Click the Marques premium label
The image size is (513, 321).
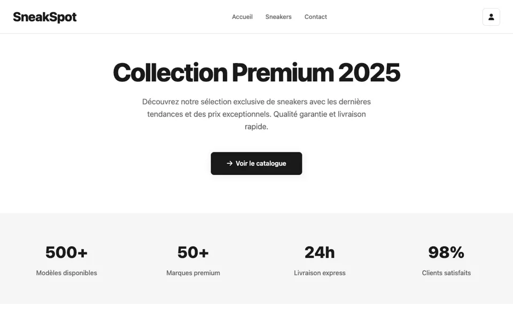pos(193,273)
